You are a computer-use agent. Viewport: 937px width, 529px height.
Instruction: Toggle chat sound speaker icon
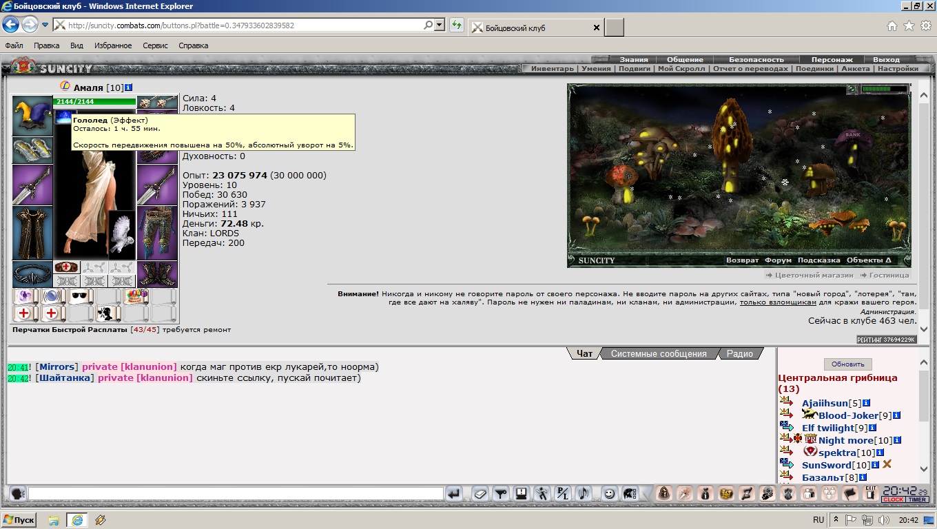[x=584, y=493]
